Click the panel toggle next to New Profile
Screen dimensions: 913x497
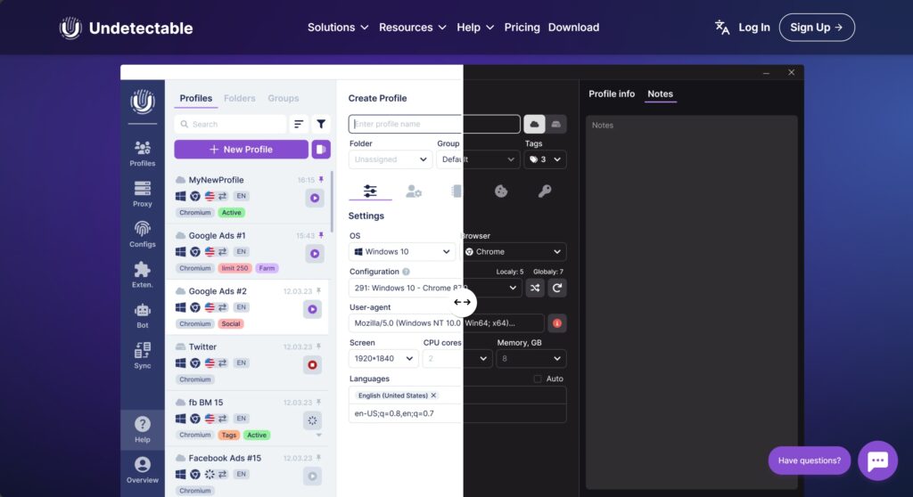(321, 150)
